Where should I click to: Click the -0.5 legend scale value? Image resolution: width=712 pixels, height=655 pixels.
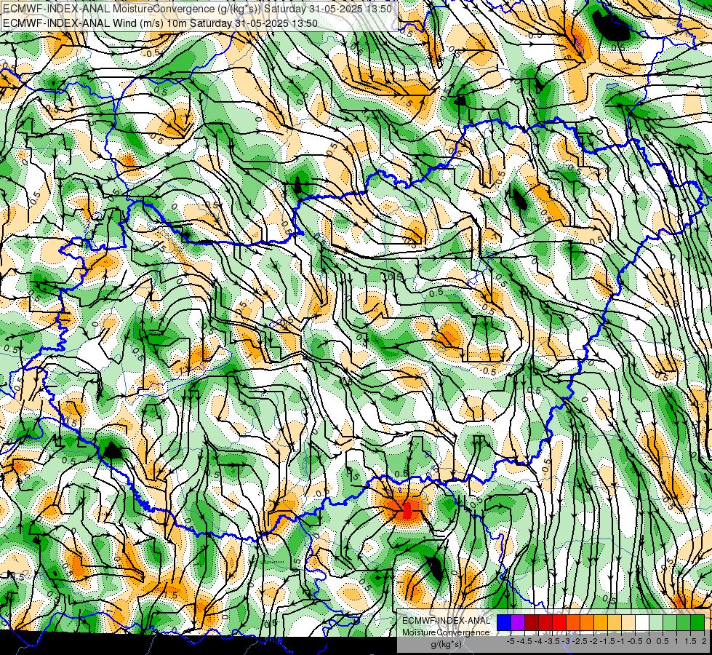click(x=635, y=641)
